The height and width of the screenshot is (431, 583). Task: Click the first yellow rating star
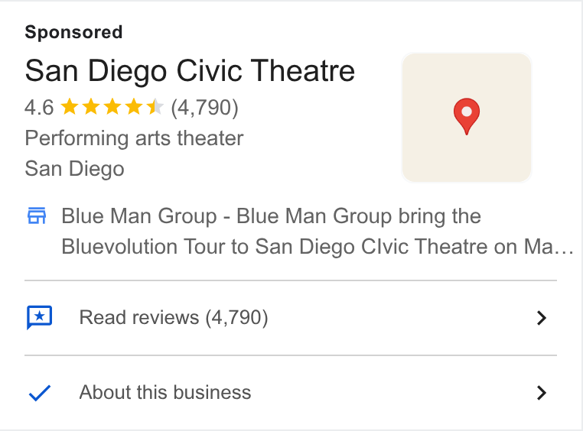pyautogui.click(x=69, y=107)
